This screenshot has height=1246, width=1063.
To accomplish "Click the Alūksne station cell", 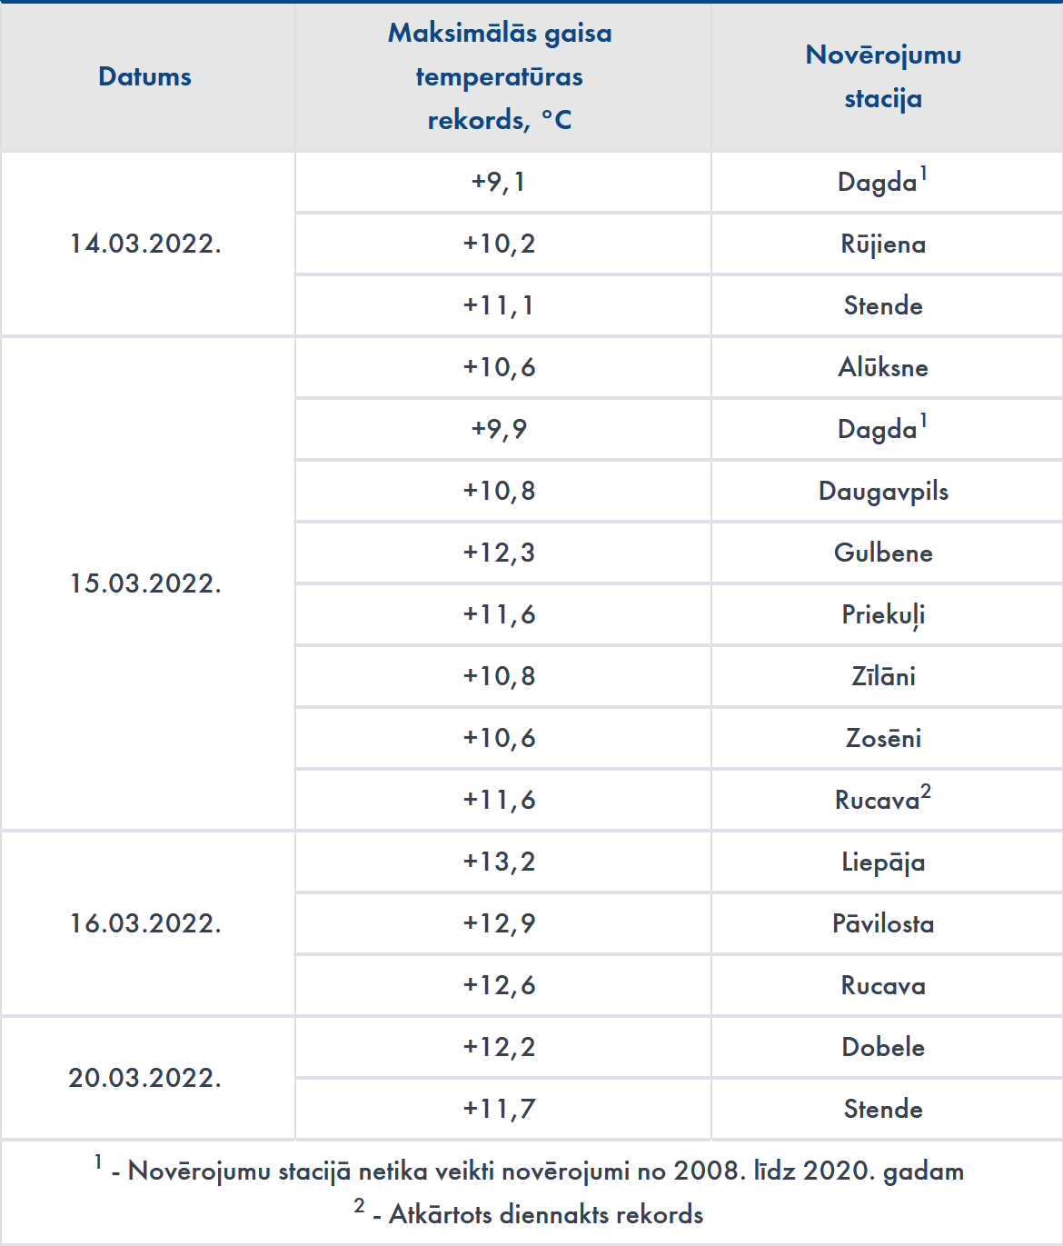I will click(883, 367).
